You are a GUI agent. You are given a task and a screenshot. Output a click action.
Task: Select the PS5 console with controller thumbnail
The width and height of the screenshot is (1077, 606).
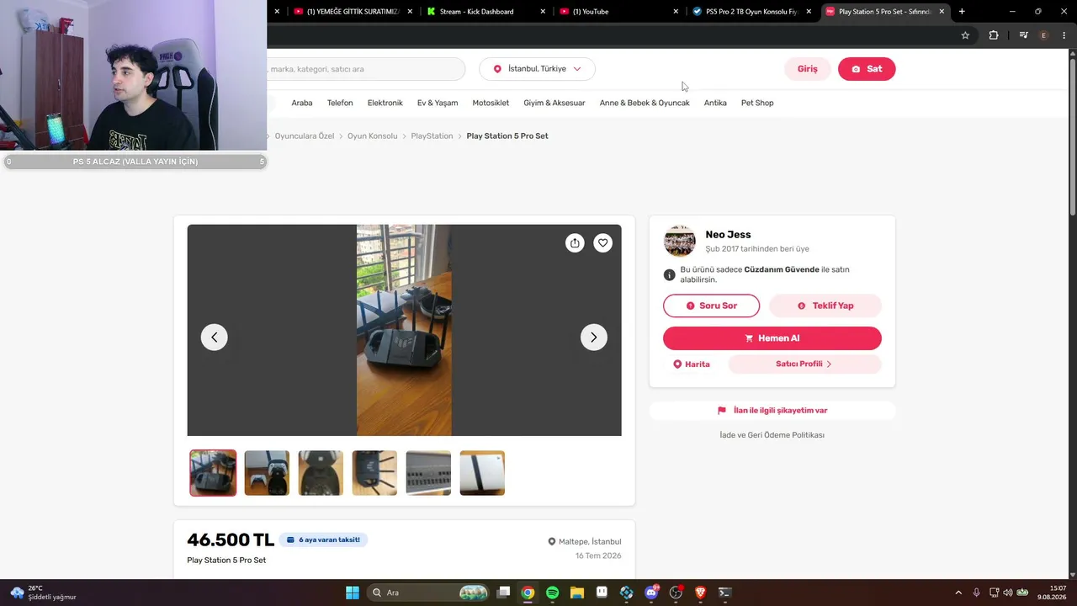click(x=267, y=473)
